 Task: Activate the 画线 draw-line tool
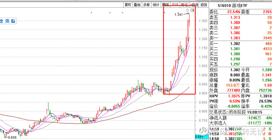(165, 5)
